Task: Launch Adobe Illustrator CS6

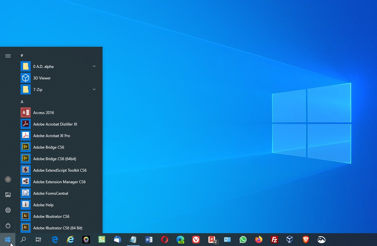Action: 59,217
